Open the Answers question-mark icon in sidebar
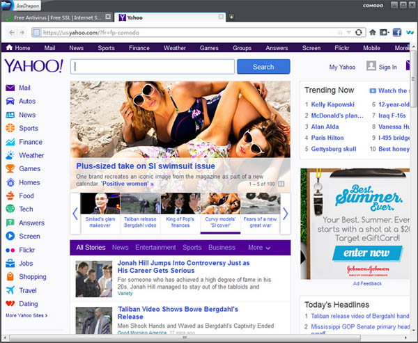This screenshot has width=418, height=343. point(10,223)
